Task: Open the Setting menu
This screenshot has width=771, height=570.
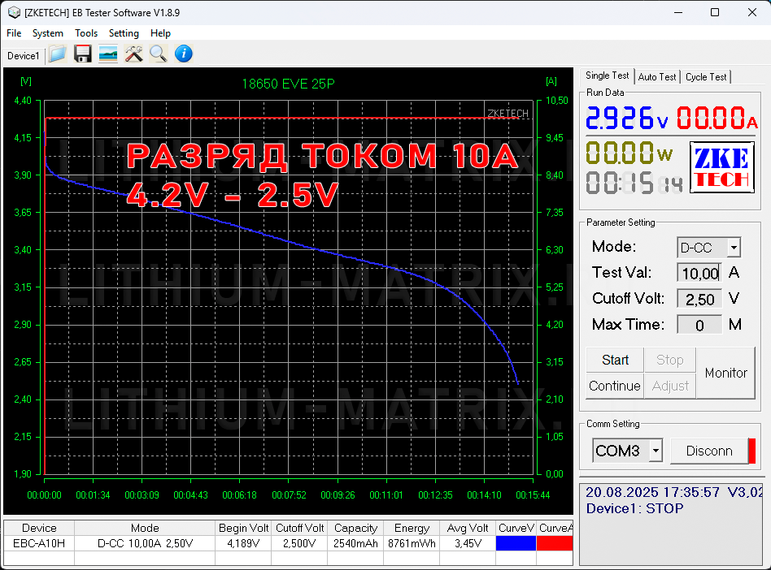Action: click(x=124, y=33)
